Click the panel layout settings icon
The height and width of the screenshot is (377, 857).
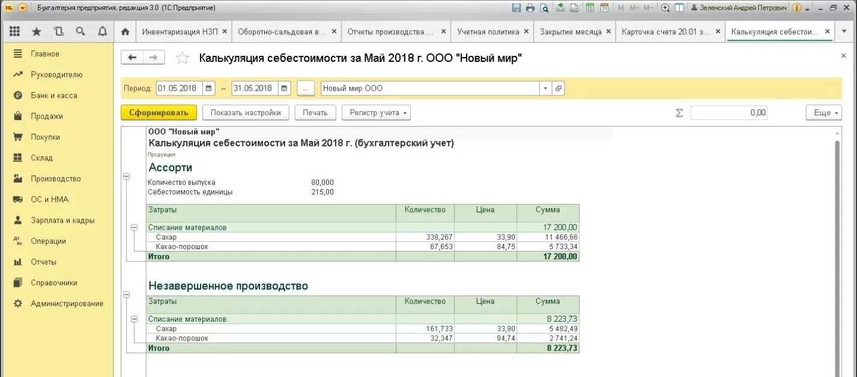point(680,8)
